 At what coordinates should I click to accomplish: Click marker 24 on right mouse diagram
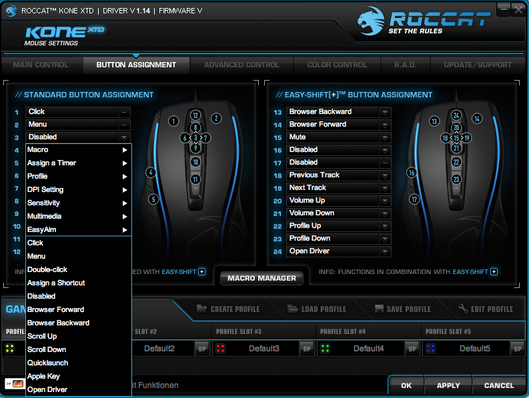[x=456, y=115]
